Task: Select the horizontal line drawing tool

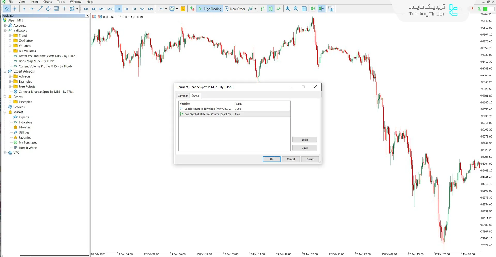Action: [32, 9]
